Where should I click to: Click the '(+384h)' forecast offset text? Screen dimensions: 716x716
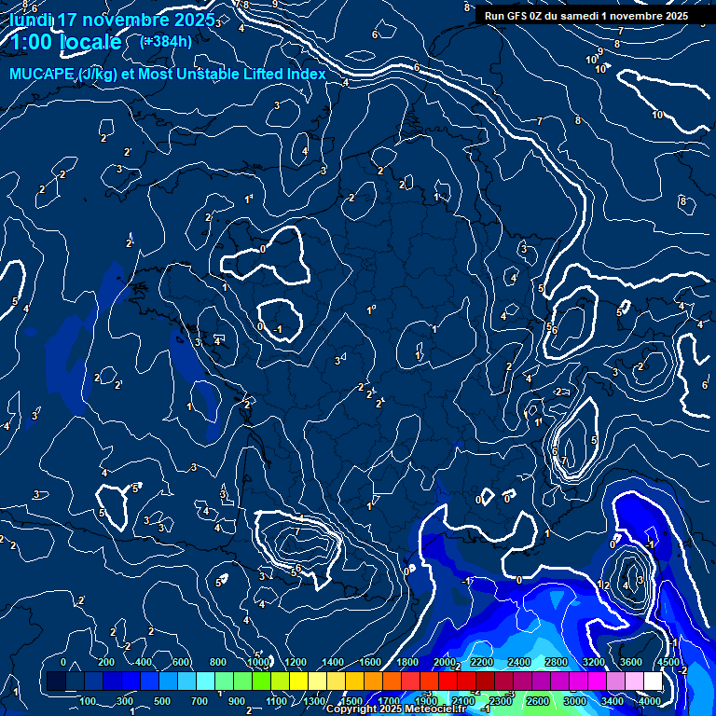coord(166,42)
